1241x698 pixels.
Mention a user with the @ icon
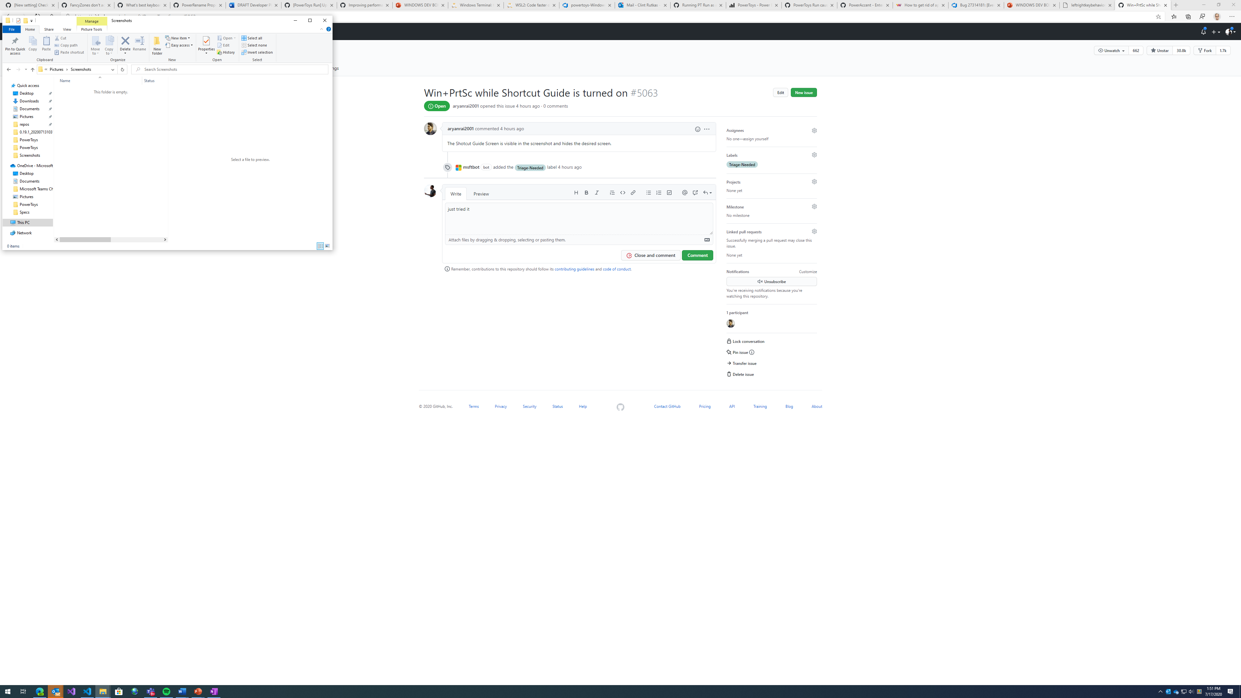(x=684, y=192)
